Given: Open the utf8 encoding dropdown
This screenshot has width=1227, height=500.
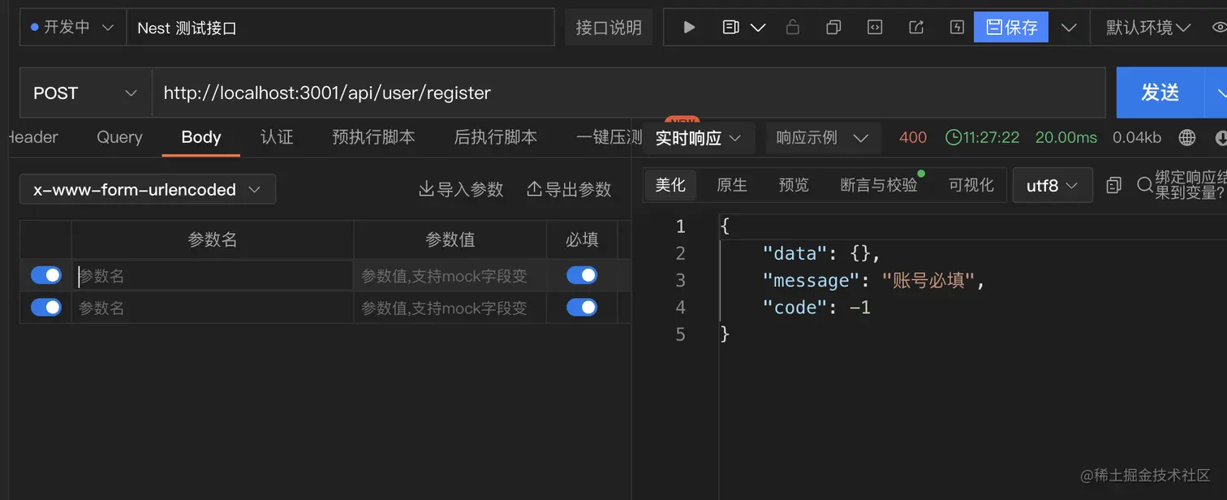Looking at the screenshot, I should tap(1053, 185).
